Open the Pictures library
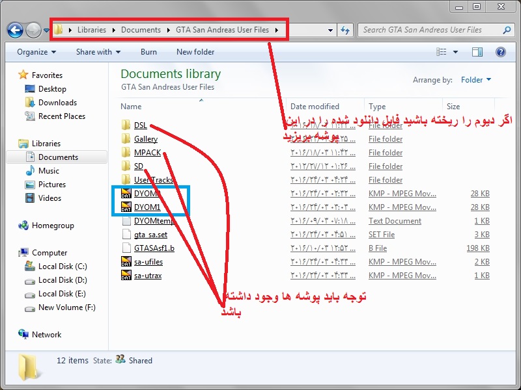 tap(45, 185)
